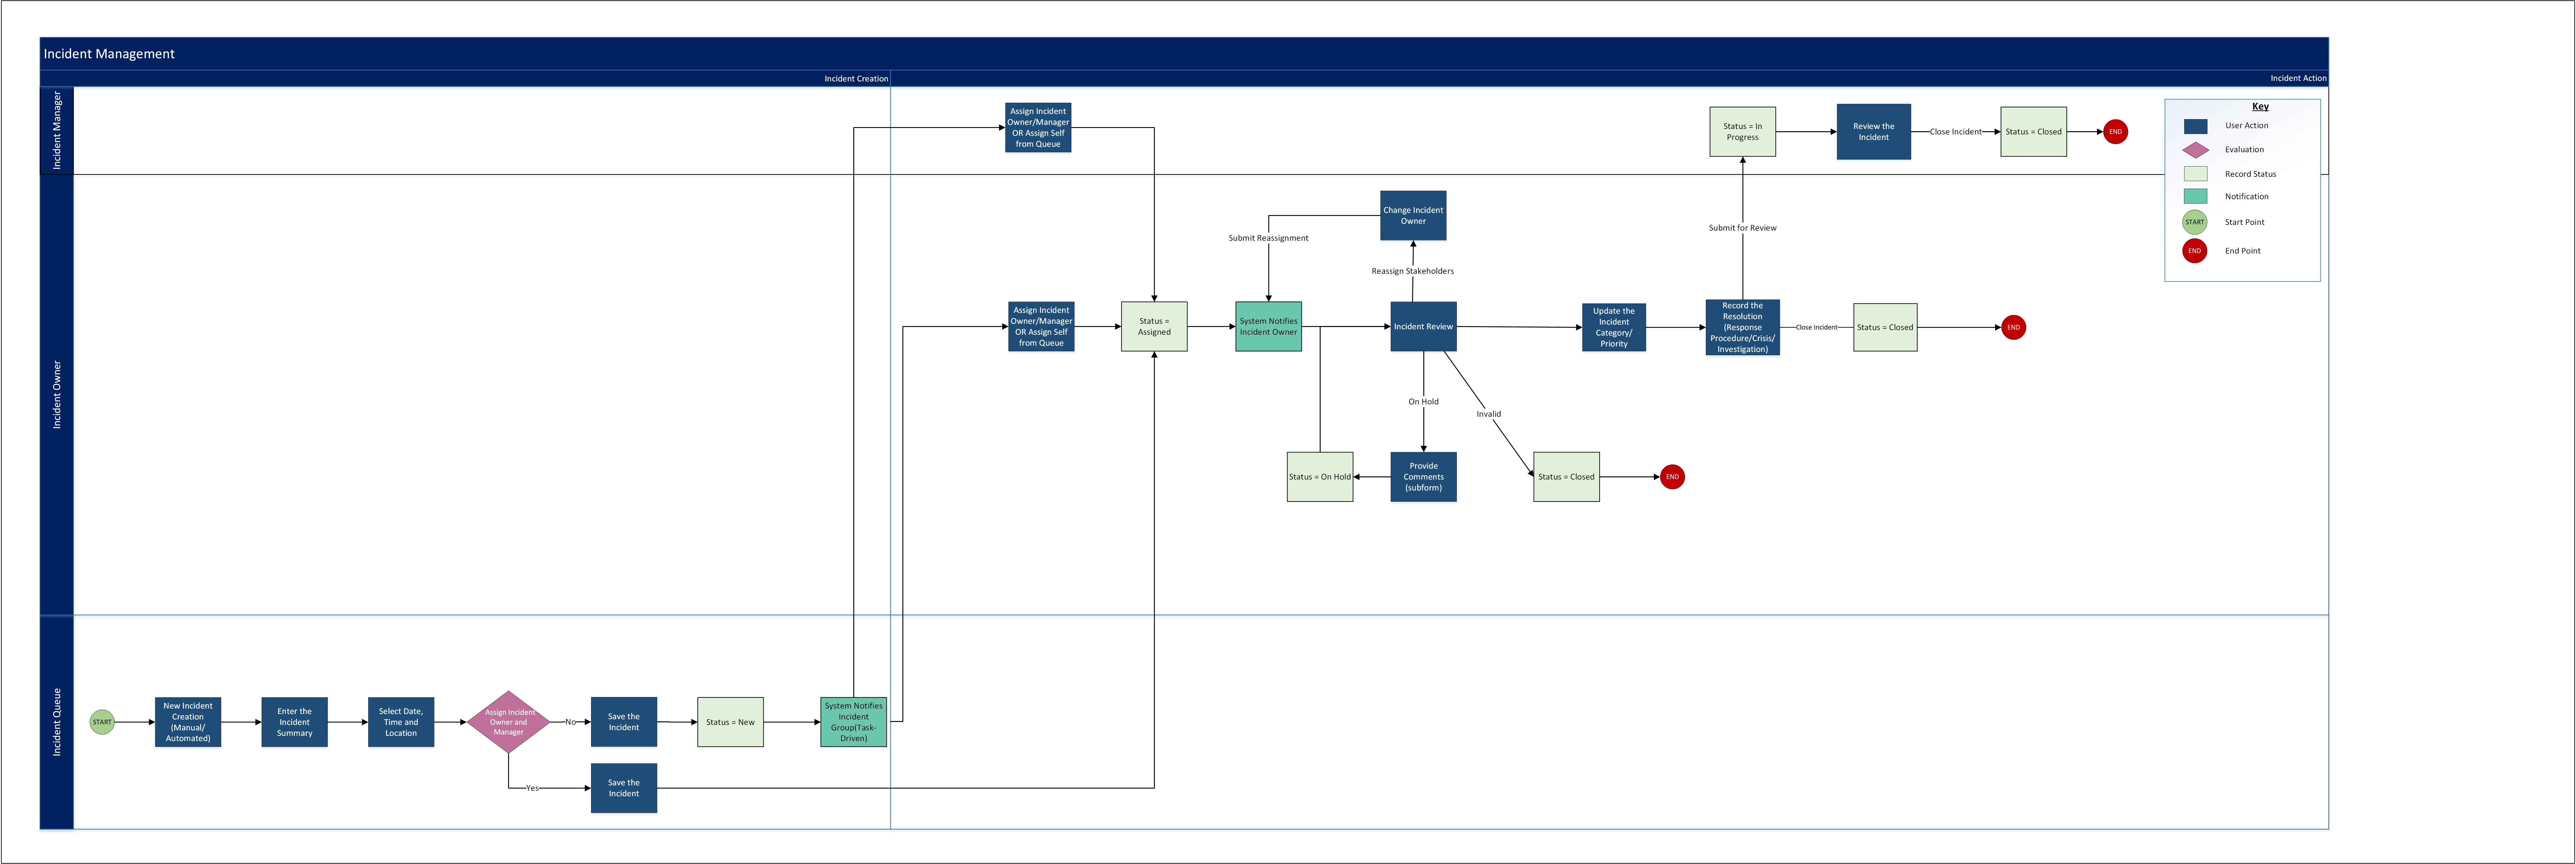Expand the Incident Action section header
The image size is (2576, 864).
(x=2292, y=77)
